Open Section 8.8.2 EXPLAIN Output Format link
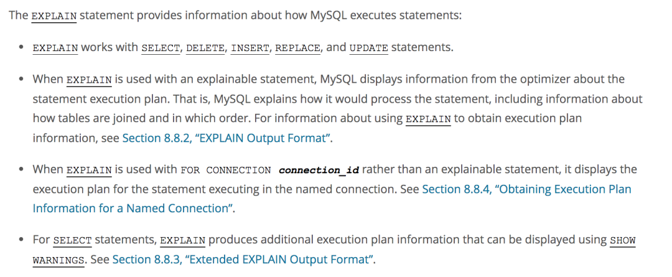 (226, 138)
